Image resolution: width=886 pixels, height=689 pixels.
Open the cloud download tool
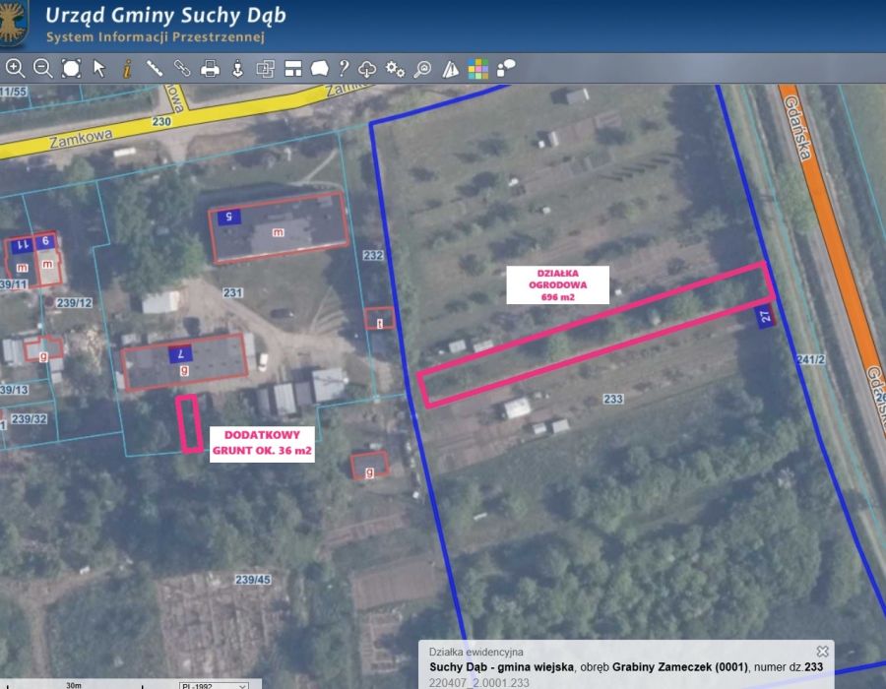tap(367, 68)
